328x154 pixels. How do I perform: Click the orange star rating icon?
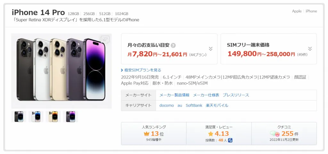(210, 134)
